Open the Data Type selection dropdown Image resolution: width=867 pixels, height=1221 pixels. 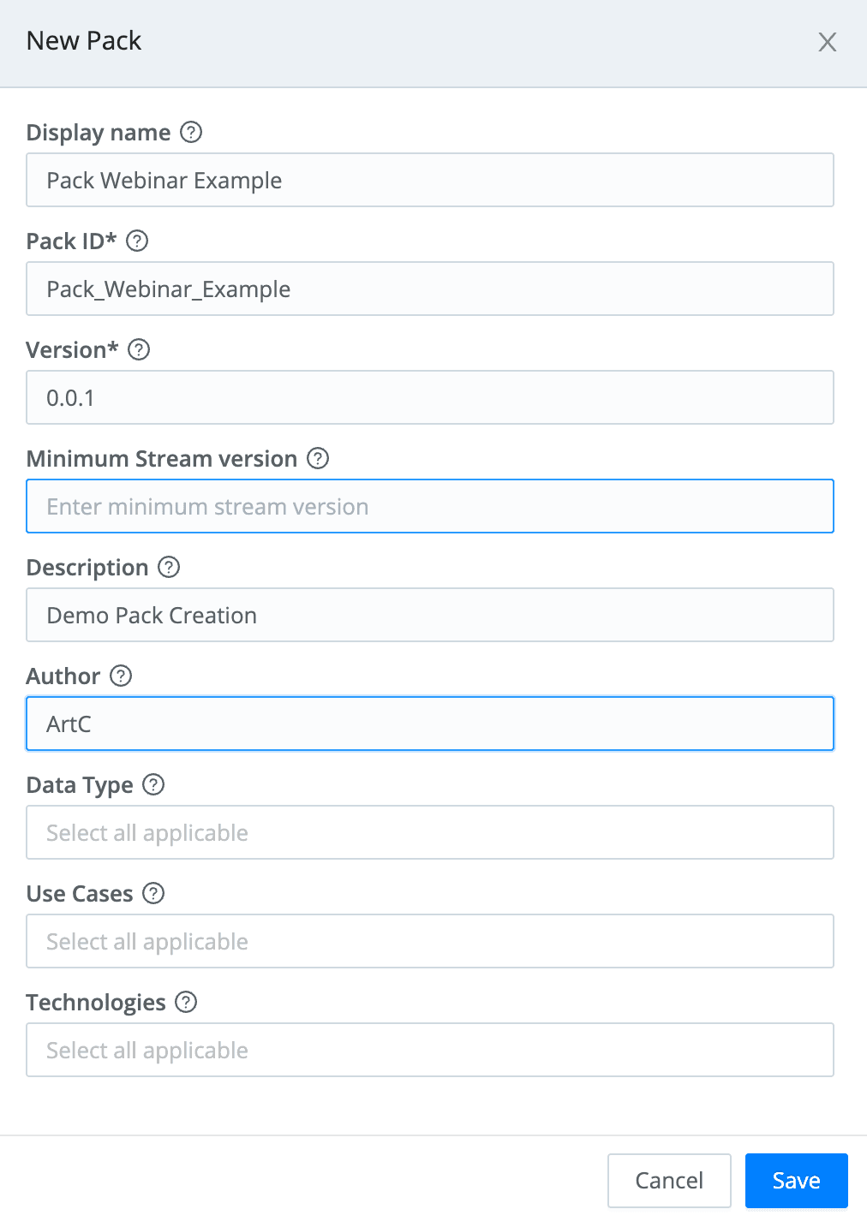pos(430,833)
